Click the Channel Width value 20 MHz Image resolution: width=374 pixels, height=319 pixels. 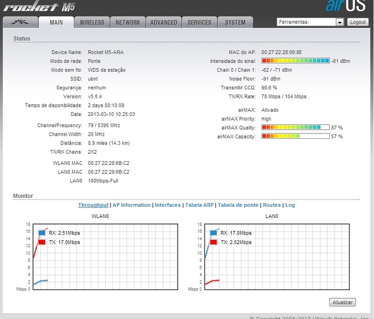(x=96, y=134)
